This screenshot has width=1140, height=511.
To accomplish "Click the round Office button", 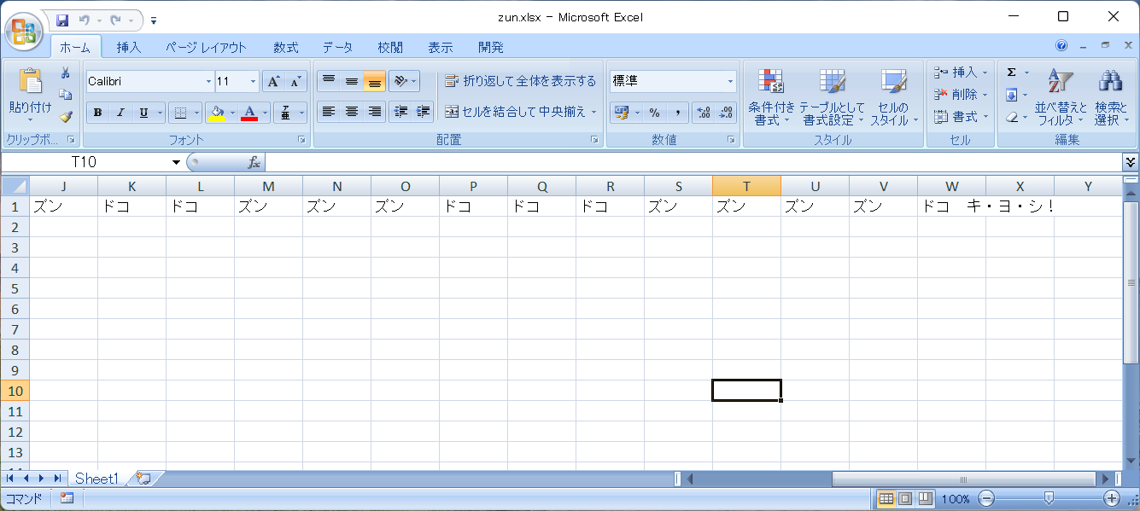I will [x=25, y=31].
